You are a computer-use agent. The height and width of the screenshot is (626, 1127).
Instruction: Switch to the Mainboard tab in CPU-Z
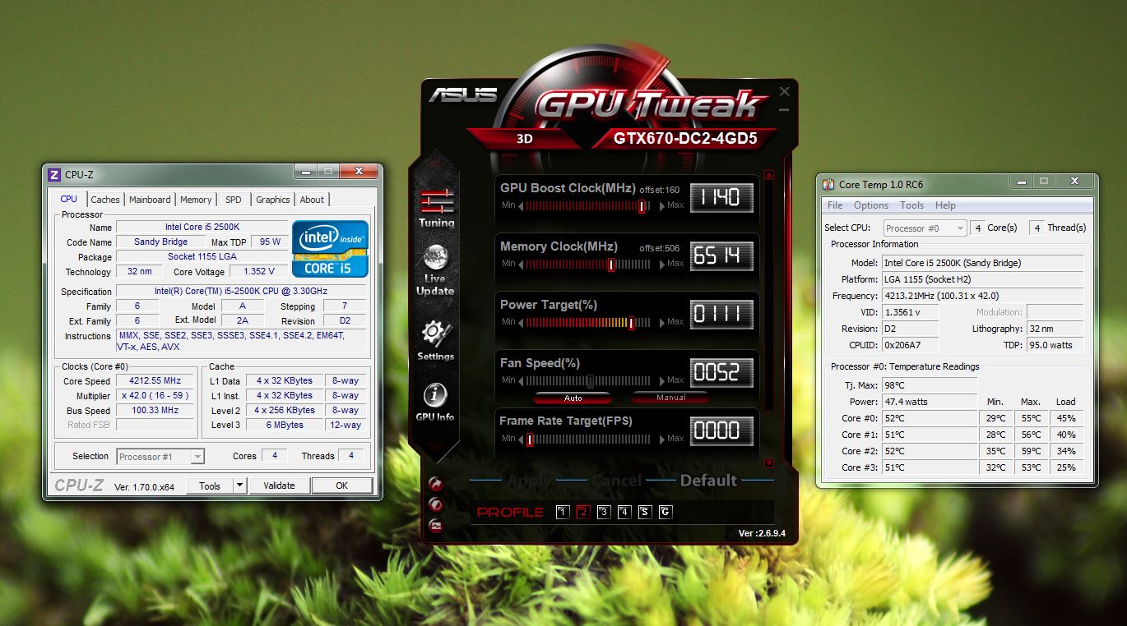[150, 200]
